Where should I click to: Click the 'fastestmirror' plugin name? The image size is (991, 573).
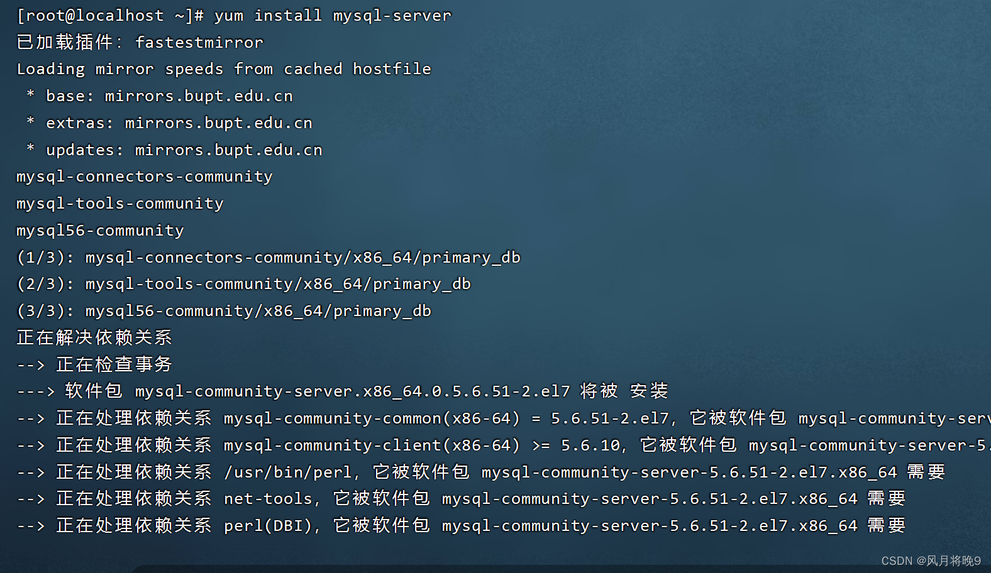pos(199,42)
